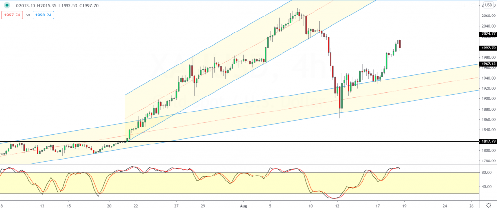The width and height of the screenshot is (497, 208).
Task: Click the date 10 on time axis
Action: point(310,205)
